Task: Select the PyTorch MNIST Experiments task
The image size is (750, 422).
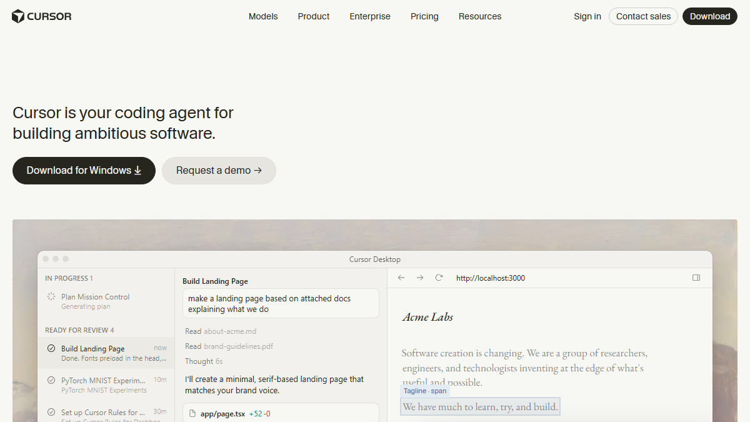Action: click(x=106, y=384)
